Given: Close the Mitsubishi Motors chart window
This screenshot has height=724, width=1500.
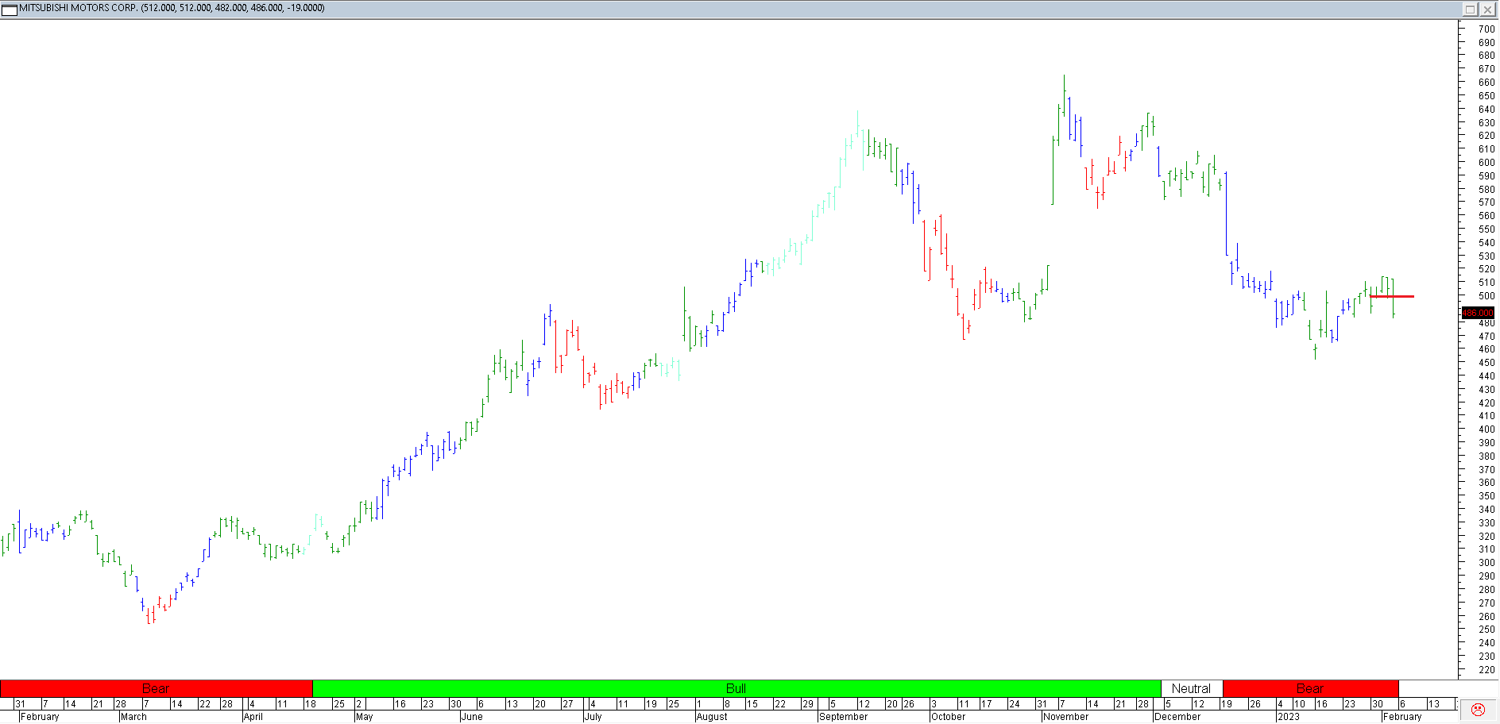Looking at the screenshot, I should (1486, 10).
